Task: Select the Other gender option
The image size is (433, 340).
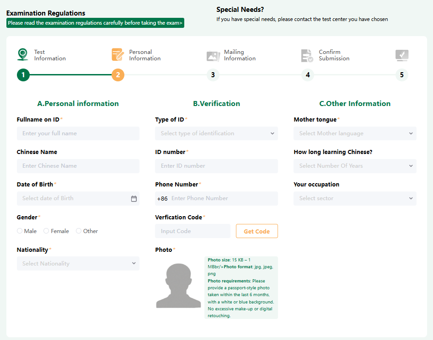Action: [79, 231]
